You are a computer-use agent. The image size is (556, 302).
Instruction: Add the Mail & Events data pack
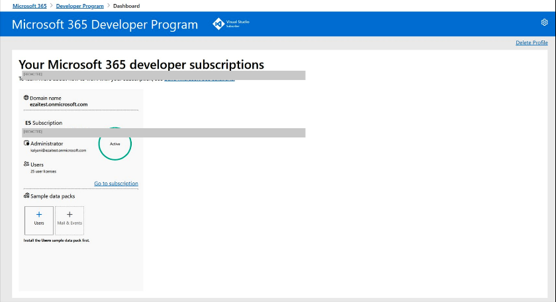point(69,220)
